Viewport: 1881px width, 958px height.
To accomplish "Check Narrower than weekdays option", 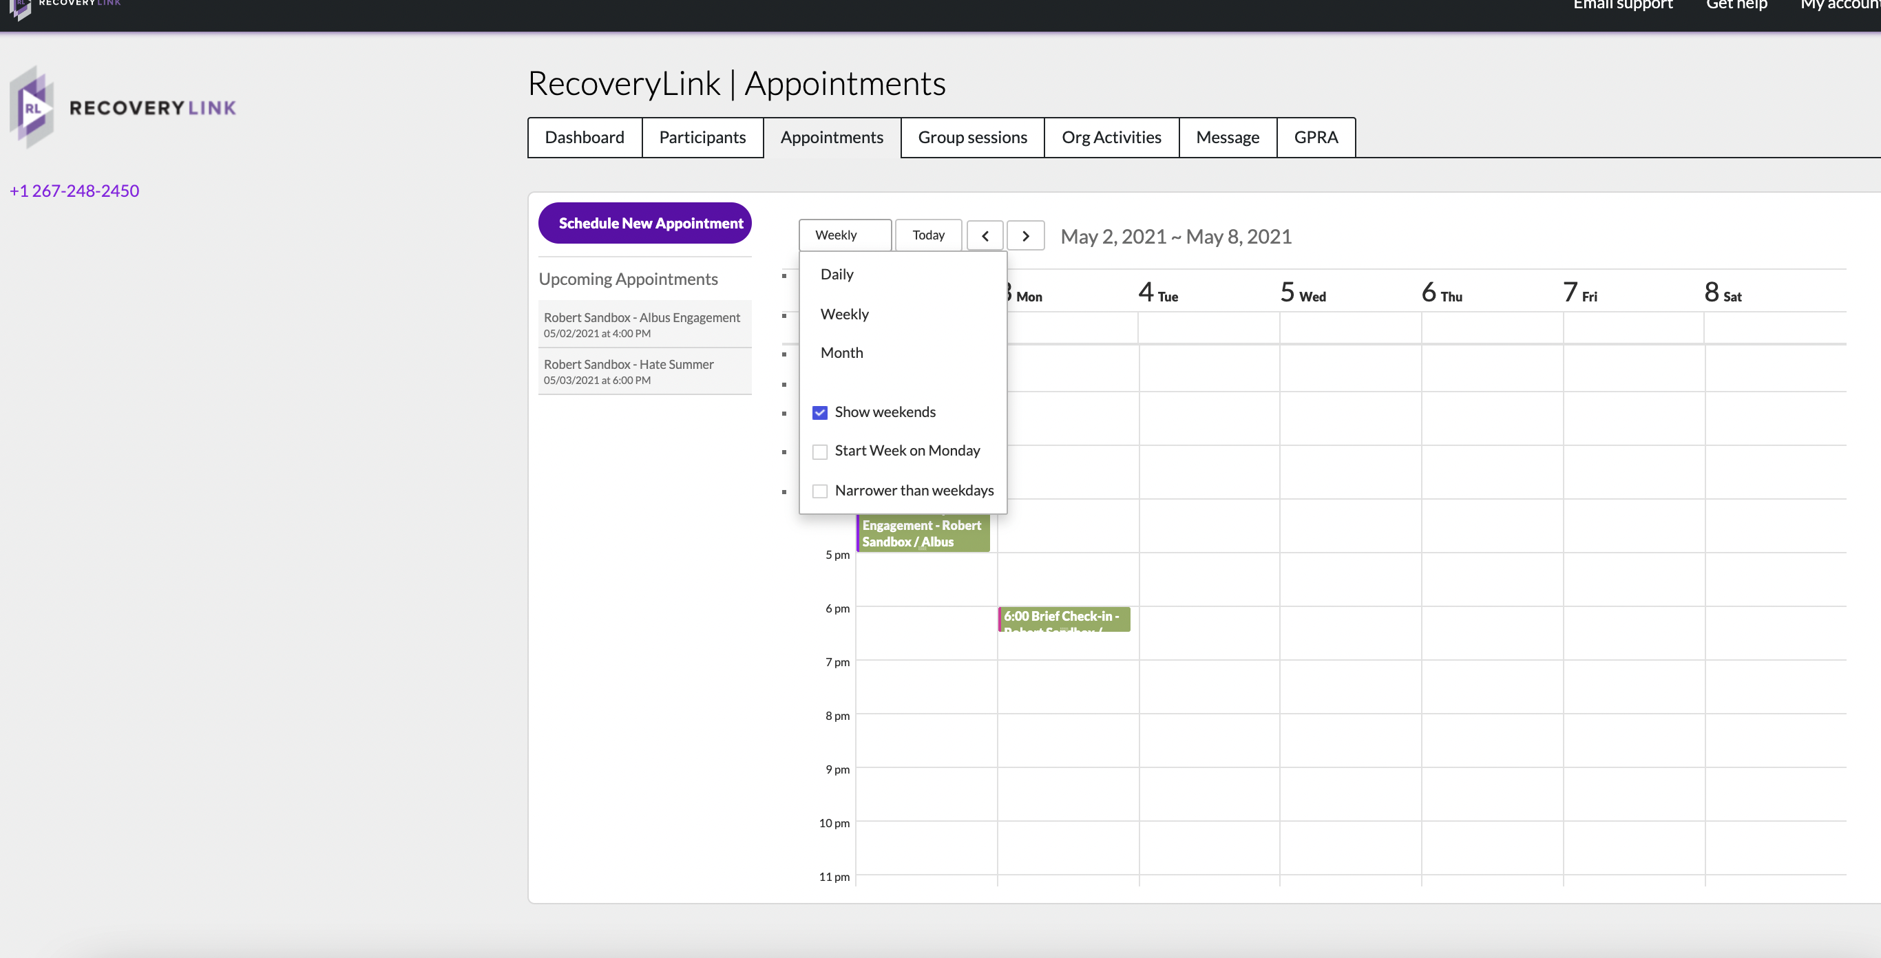I will click(820, 491).
